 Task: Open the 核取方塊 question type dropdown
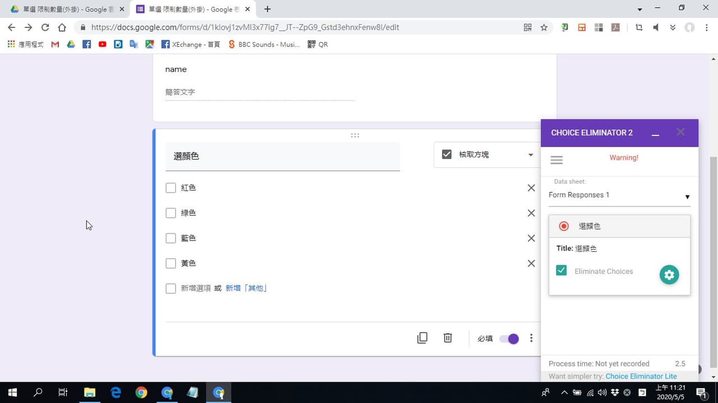point(487,154)
